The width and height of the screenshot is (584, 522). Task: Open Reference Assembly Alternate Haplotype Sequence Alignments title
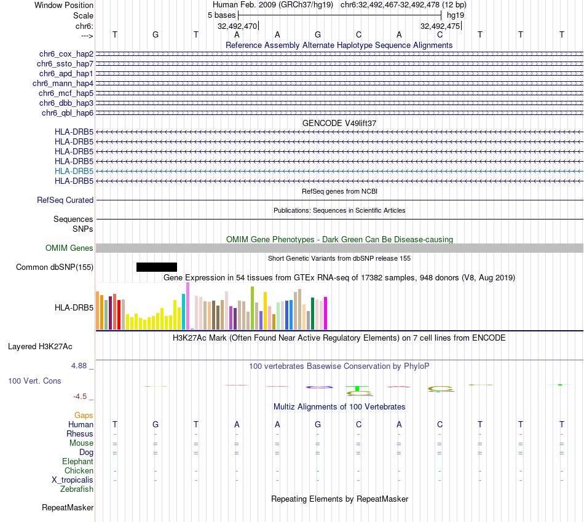(339, 45)
